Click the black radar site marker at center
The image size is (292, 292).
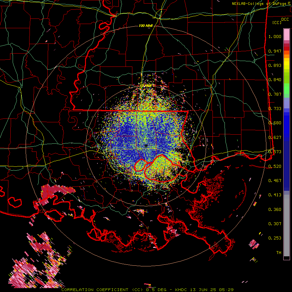click(146, 145)
